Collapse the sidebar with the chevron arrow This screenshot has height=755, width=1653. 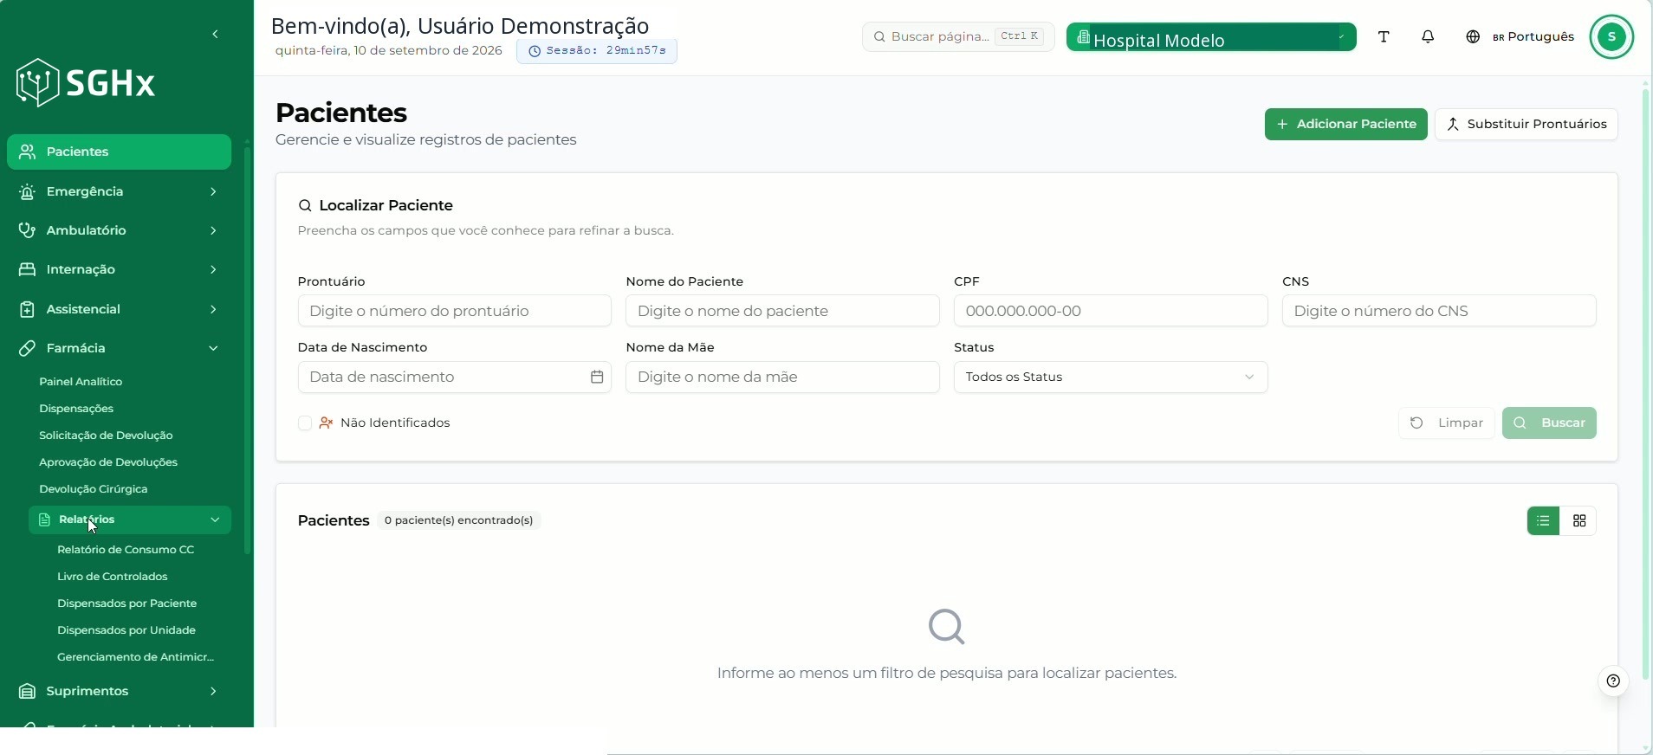pyautogui.click(x=215, y=35)
